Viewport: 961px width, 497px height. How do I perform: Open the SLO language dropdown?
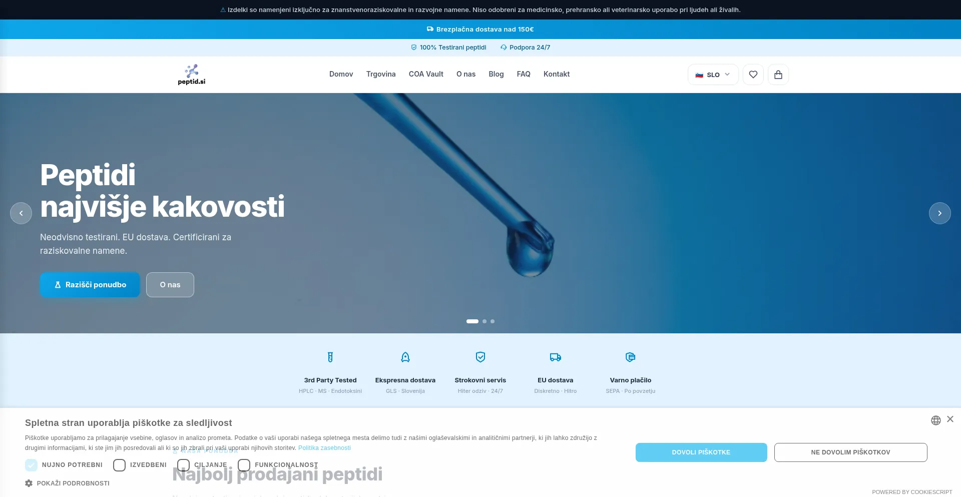coord(713,75)
